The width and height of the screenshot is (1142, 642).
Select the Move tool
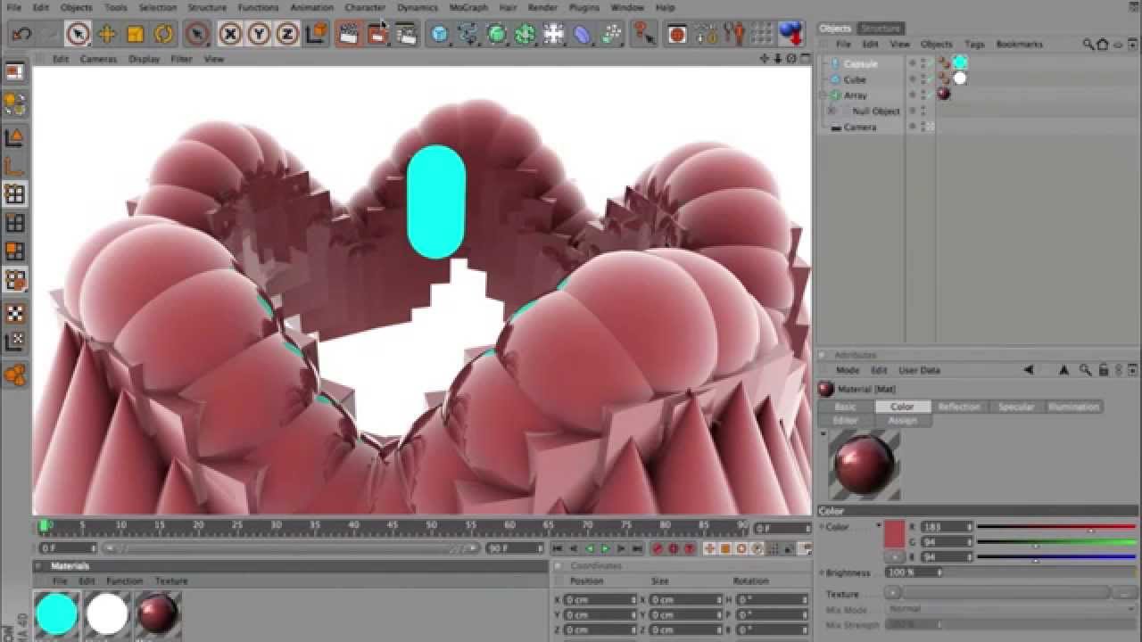pyautogui.click(x=106, y=35)
